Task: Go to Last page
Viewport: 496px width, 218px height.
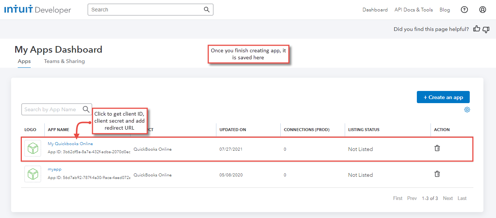Action: coord(462,198)
